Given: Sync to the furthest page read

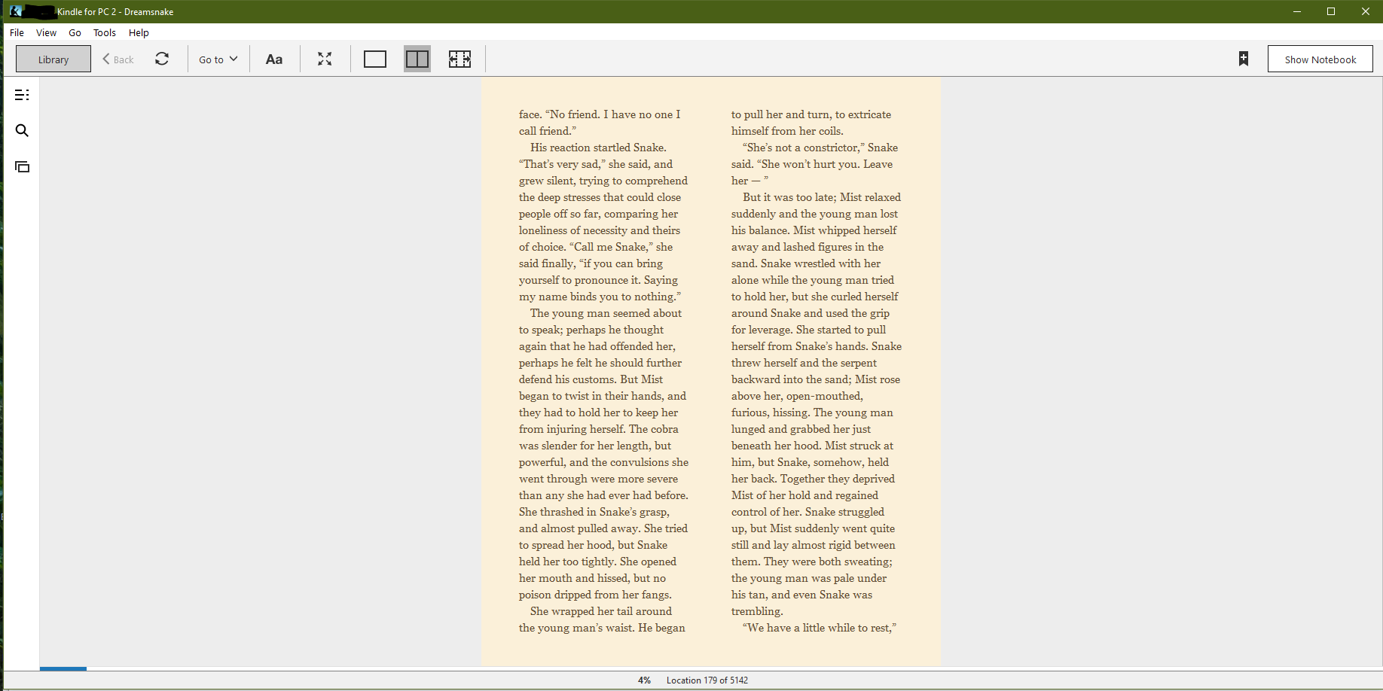Looking at the screenshot, I should point(162,59).
